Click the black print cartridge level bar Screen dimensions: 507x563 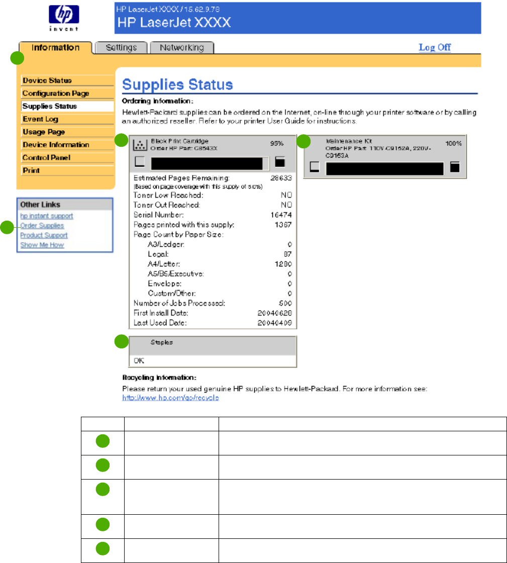pyautogui.click(x=210, y=163)
